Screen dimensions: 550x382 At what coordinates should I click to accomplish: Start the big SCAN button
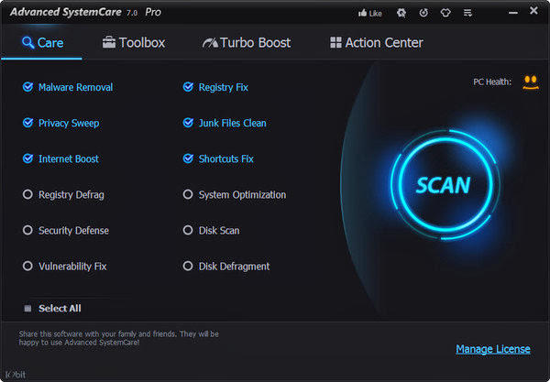click(444, 185)
